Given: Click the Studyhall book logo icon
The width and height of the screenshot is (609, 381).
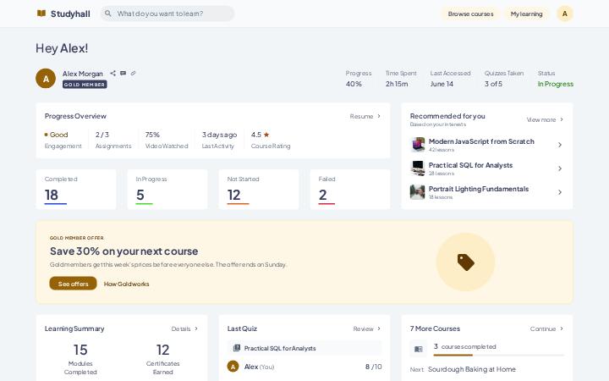Looking at the screenshot, I should click(41, 14).
